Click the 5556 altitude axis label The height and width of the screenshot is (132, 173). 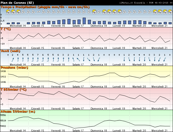pyautogui.click(x=3, y=115)
